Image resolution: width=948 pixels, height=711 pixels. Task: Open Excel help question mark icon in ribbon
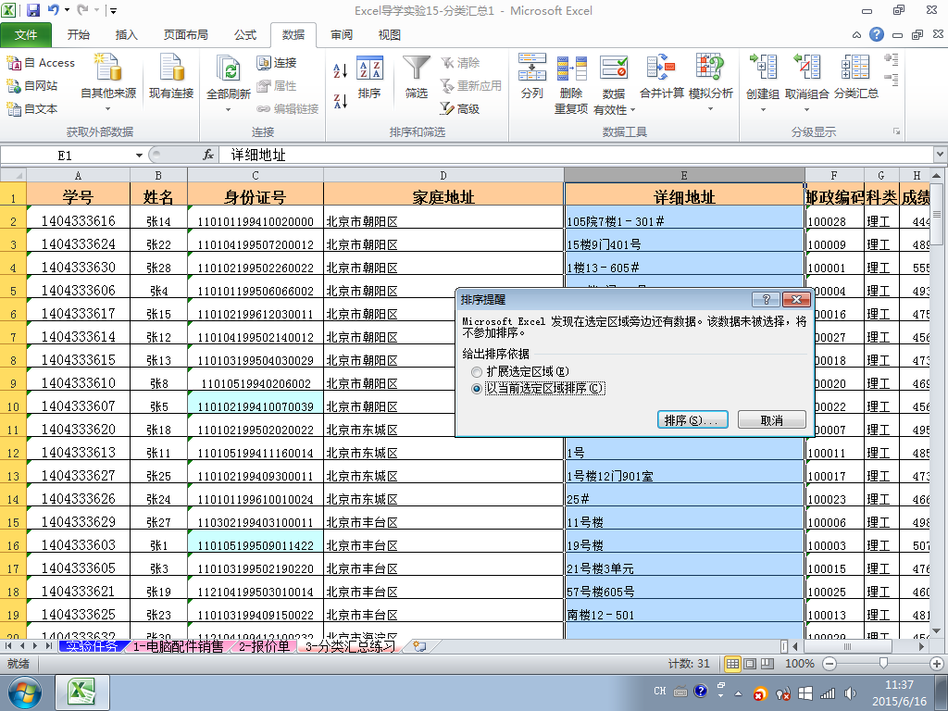point(877,34)
